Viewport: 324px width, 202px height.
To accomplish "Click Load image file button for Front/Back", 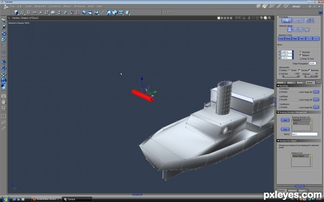I will (316, 92).
